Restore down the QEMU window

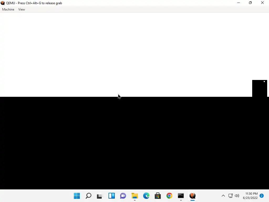coord(250,3)
